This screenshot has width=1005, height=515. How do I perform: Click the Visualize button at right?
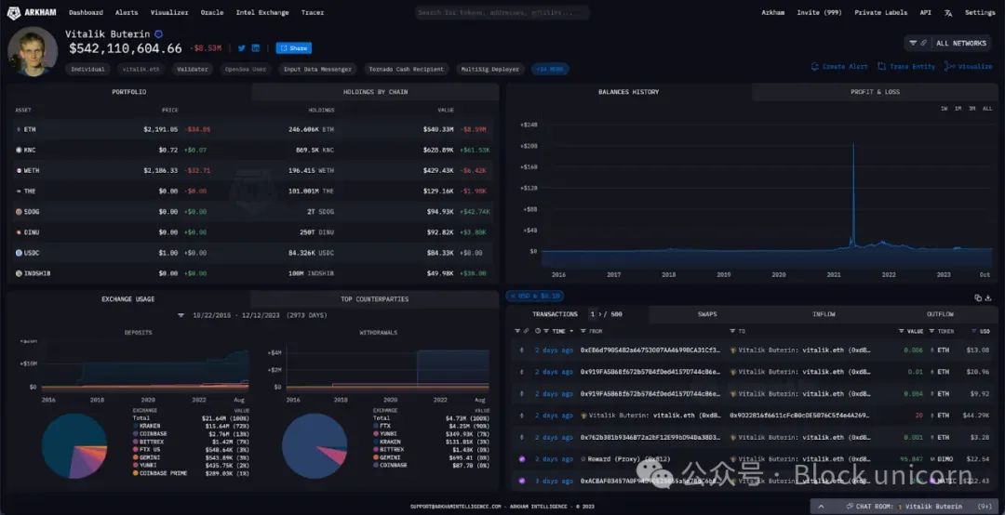(969, 67)
